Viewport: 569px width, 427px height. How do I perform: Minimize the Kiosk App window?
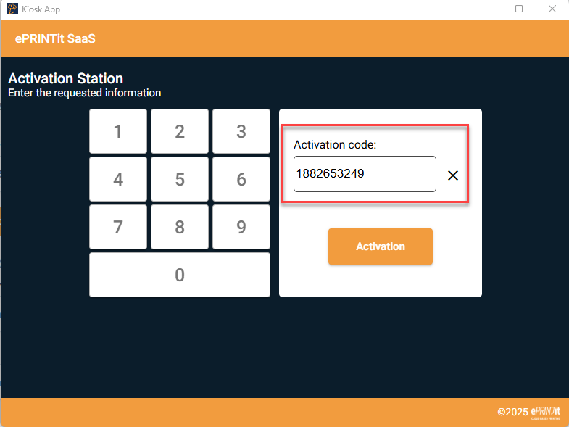(x=484, y=9)
